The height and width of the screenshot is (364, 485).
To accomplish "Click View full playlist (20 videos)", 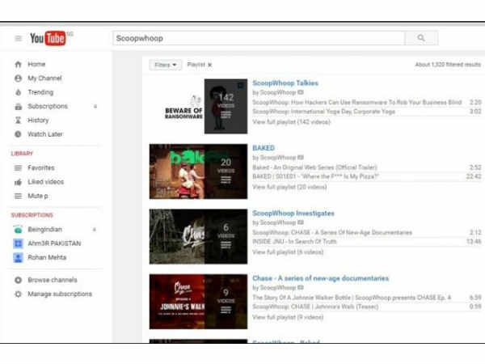I will point(289,187).
